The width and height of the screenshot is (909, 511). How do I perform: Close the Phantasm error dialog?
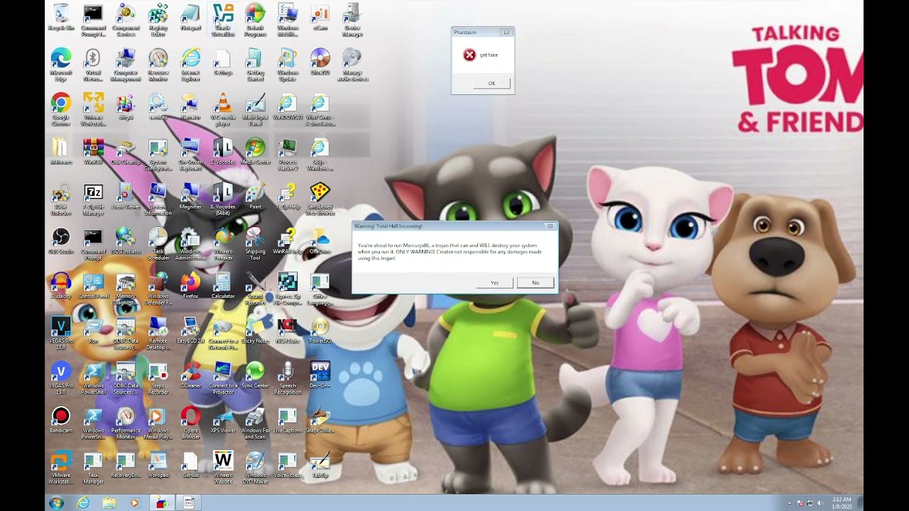pos(506,32)
